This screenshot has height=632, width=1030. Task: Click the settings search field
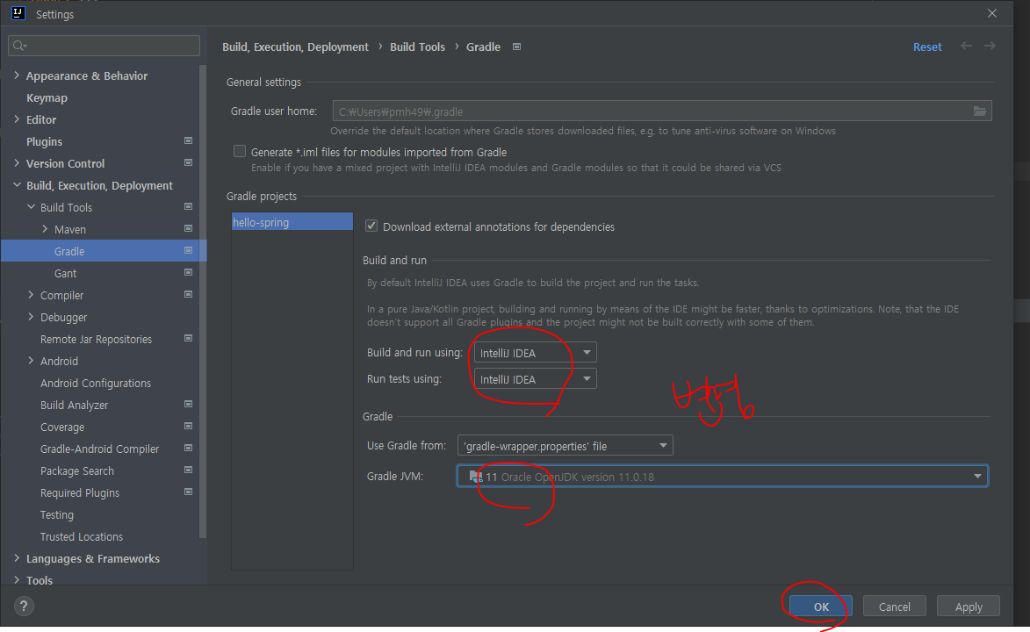point(104,46)
